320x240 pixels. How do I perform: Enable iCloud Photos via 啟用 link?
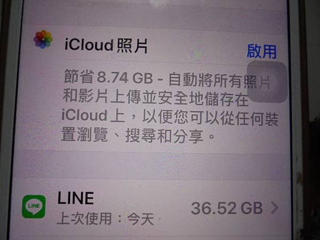pos(262,51)
